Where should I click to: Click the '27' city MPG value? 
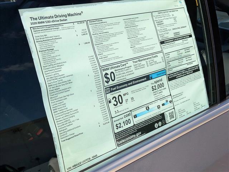tap(126, 101)
